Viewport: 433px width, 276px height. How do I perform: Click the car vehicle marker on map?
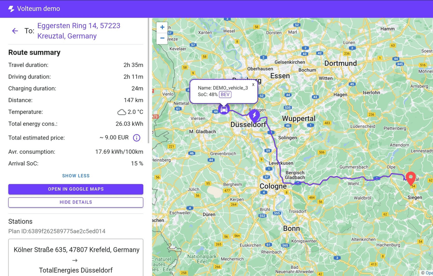(224, 109)
